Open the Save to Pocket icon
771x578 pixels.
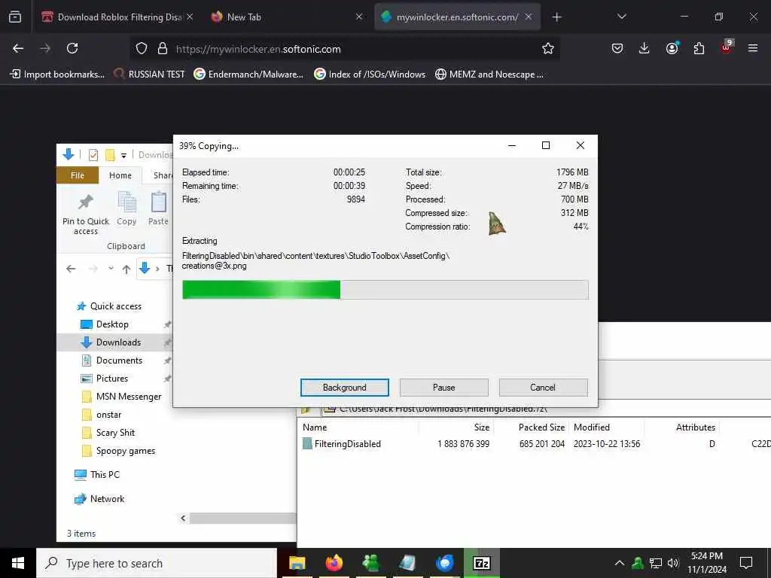pyautogui.click(x=617, y=48)
